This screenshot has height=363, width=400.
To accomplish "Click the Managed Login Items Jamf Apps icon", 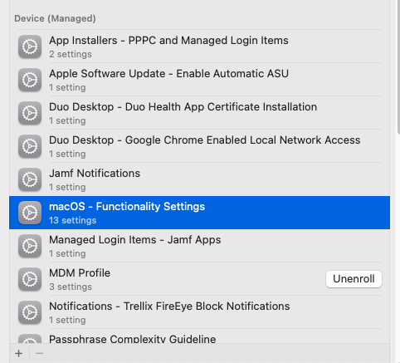I will click(x=30, y=246).
